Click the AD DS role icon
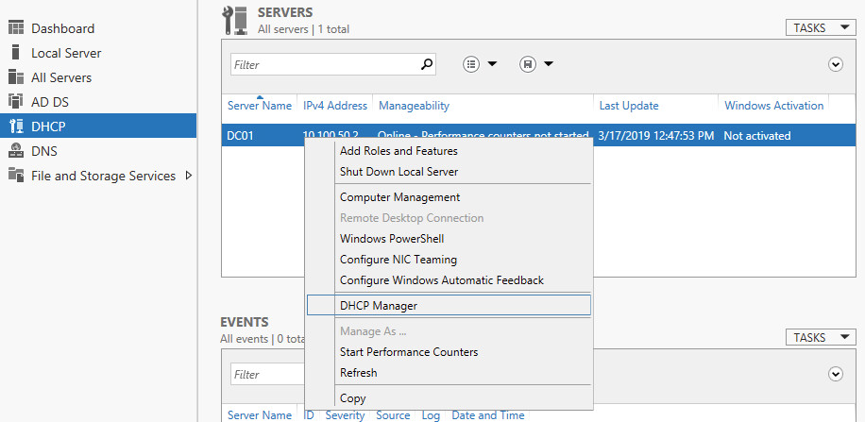This screenshot has width=865, height=422. 15,102
